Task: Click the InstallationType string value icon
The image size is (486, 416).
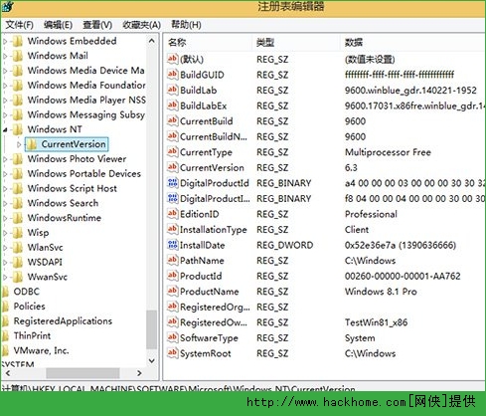Action: tap(173, 229)
